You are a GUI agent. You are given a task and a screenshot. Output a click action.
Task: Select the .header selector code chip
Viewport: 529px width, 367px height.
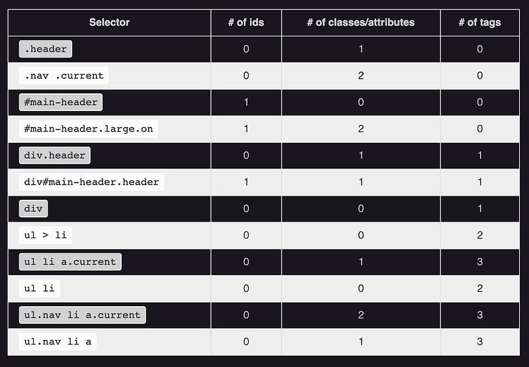46,49
